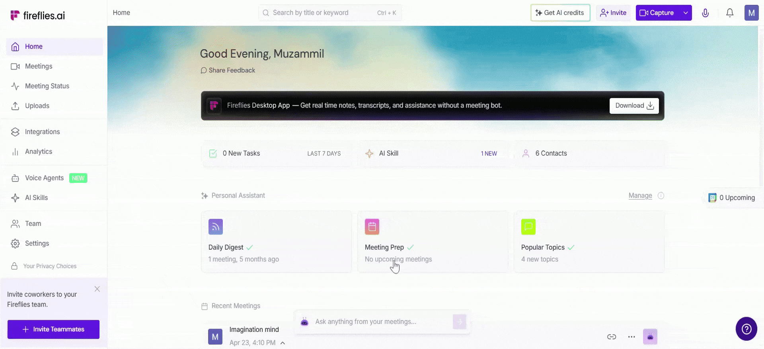Click the Fireflies Desktop App logo icon
This screenshot has width=764, height=349.
(x=214, y=106)
